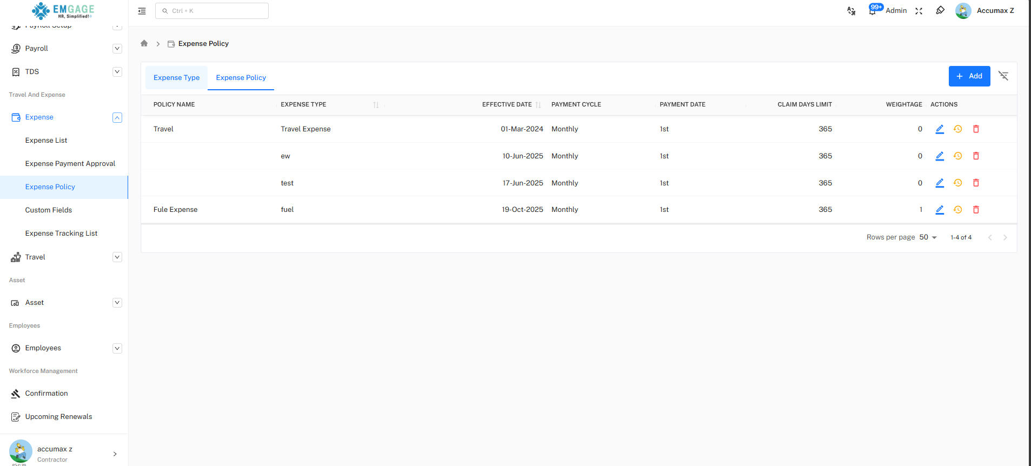Image resolution: width=1031 pixels, height=466 pixels.
Task: Go to next page of results
Action: click(x=1005, y=237)
